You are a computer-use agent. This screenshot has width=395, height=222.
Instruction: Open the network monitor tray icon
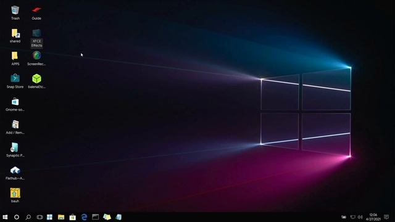pyautogui.click(x=352, y=217)
